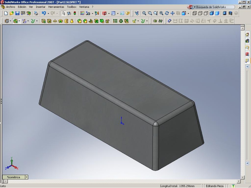
Task: Expand the Features flyout dropdown arrow
Action: coord(19,21)
